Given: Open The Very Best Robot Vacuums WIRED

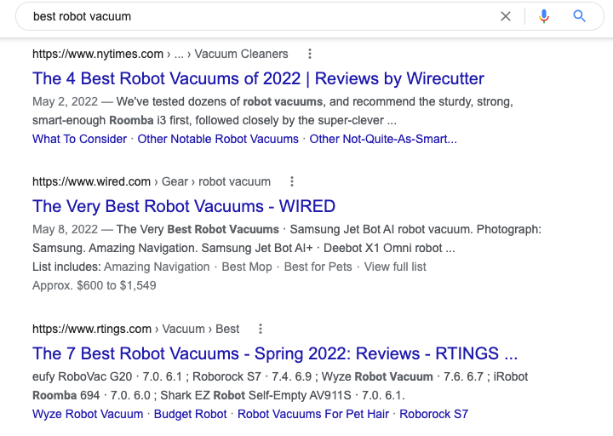Looking at the screenshot, I should [184, 206].
